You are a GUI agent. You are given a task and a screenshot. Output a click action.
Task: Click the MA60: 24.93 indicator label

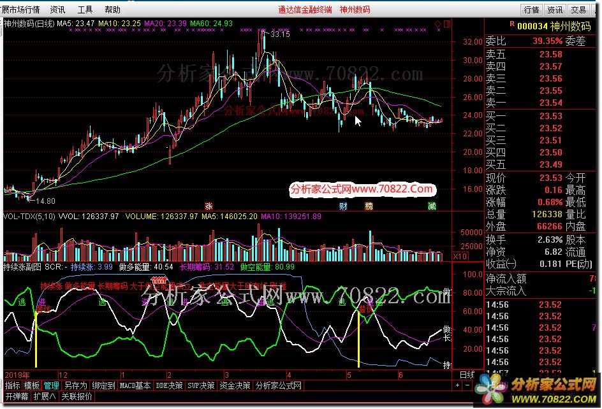point(212,24)
